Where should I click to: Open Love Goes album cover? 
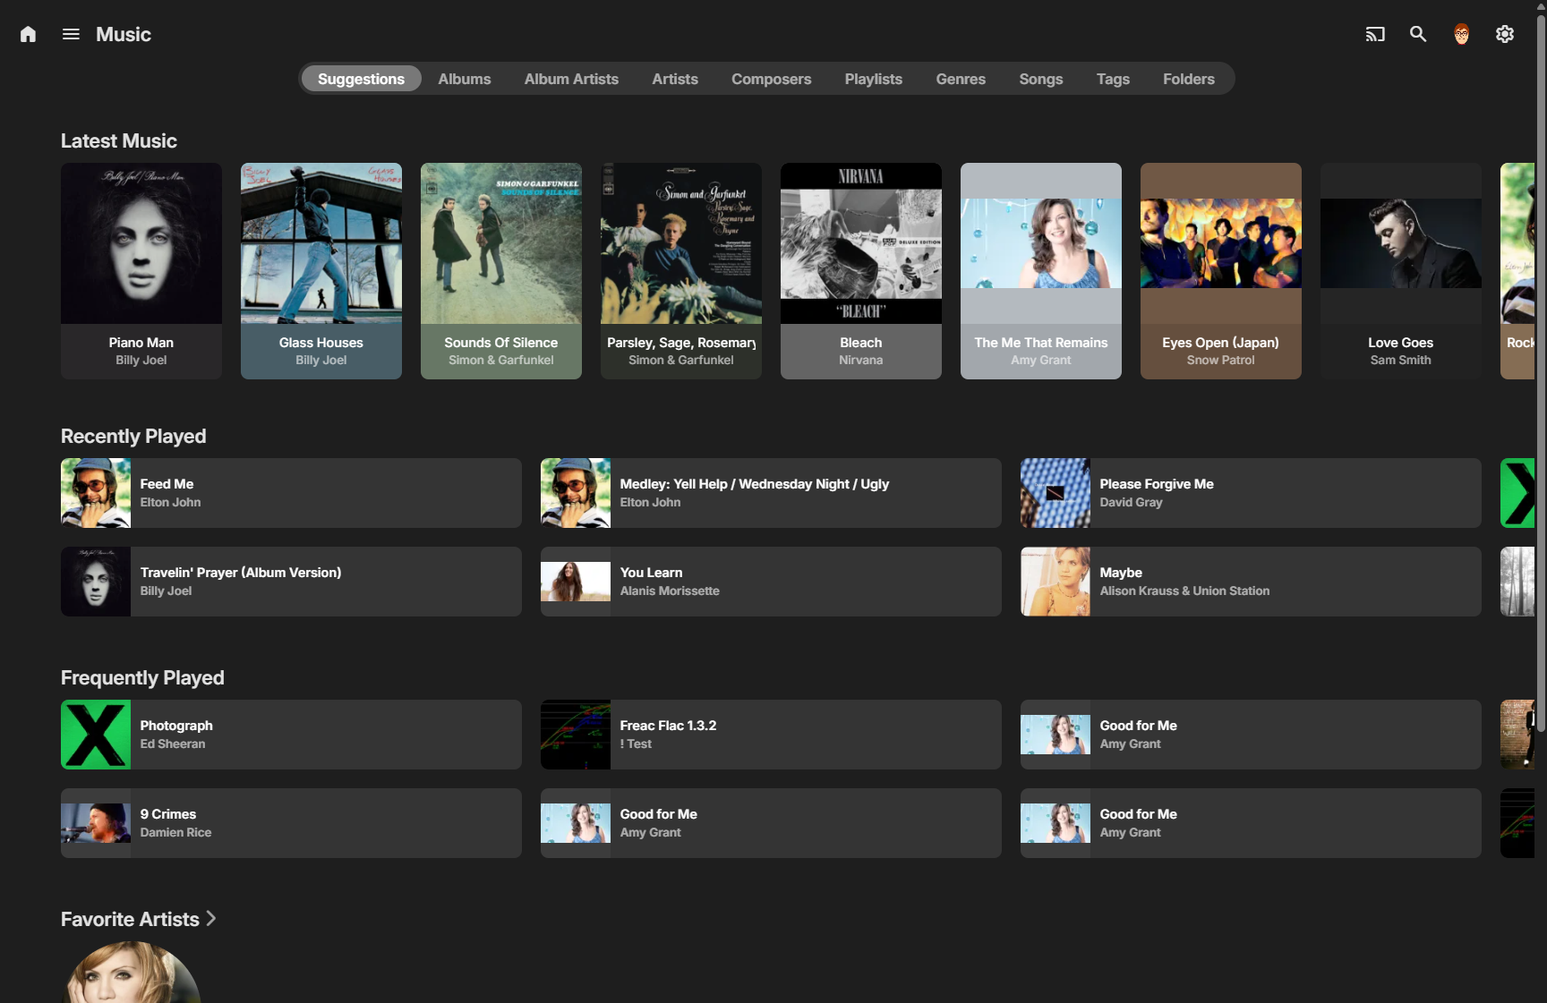tap(1401, 243)
